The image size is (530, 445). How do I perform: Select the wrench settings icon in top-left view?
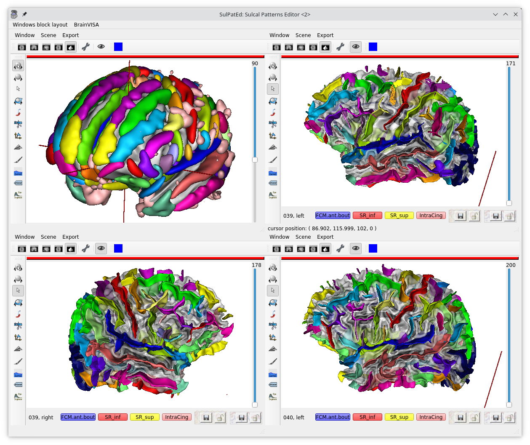coord(85,47)
